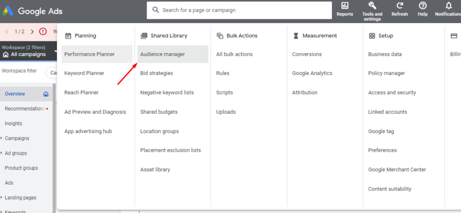
Task: Open Policy manager
Action: 387,73
